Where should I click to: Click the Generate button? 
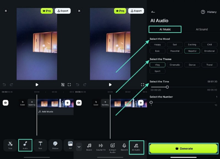point(183,149)
